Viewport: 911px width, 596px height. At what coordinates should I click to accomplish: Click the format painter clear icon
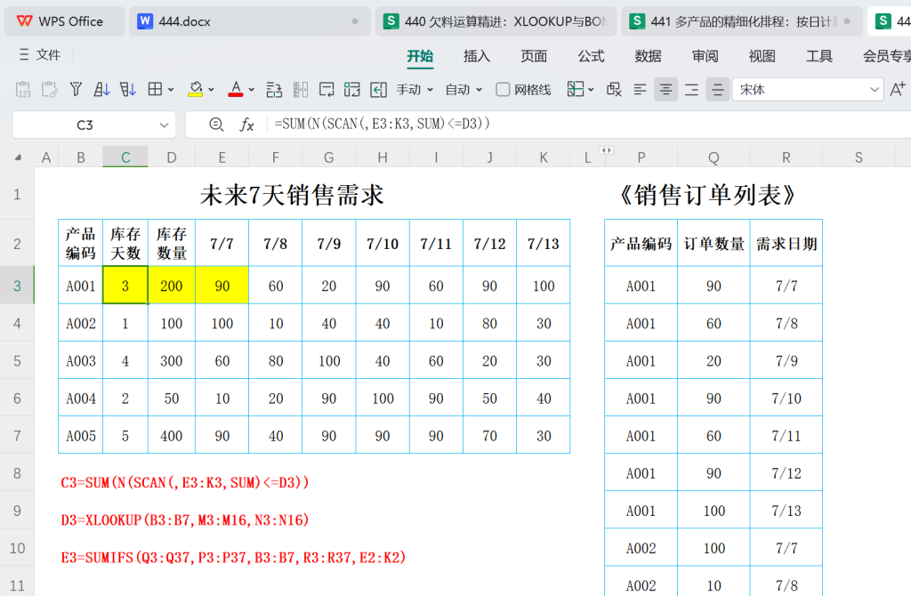pos(614,90)
